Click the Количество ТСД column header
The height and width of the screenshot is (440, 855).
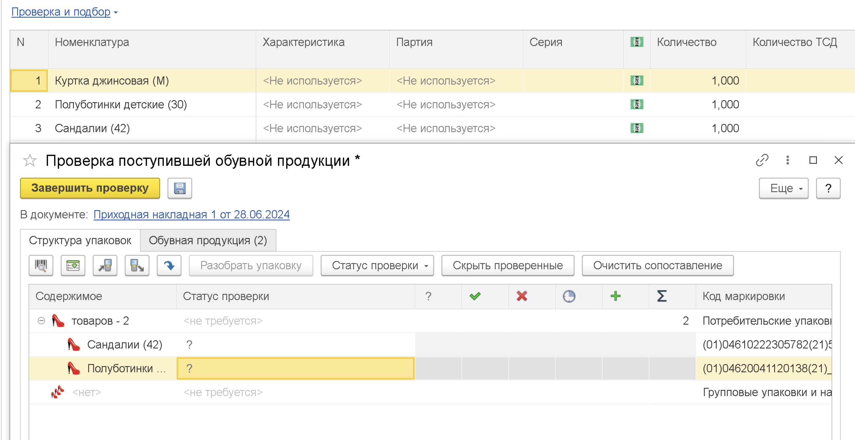pyautogui.click(x=800, y=49)
